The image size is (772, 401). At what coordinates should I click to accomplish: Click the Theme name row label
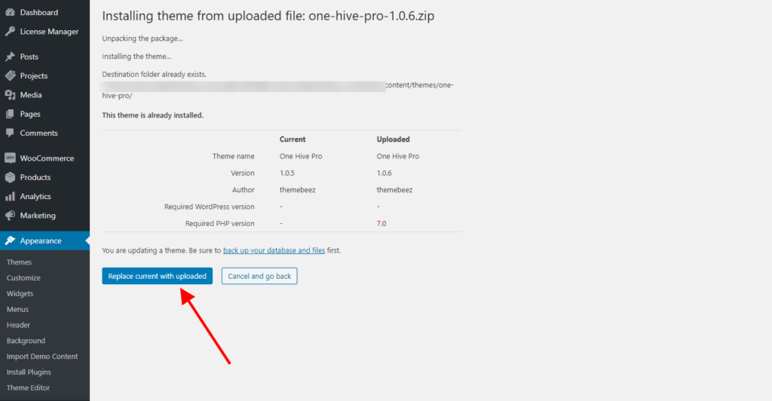coord(234,156)
